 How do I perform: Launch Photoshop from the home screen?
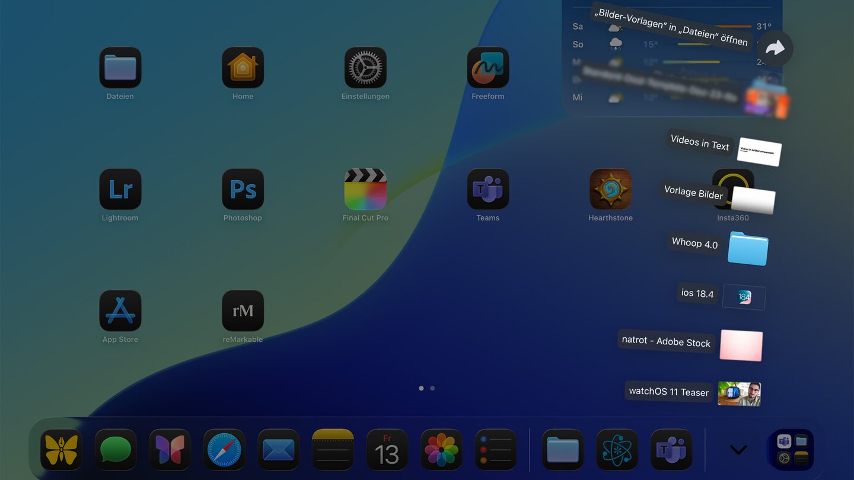[x=243, y=189]
